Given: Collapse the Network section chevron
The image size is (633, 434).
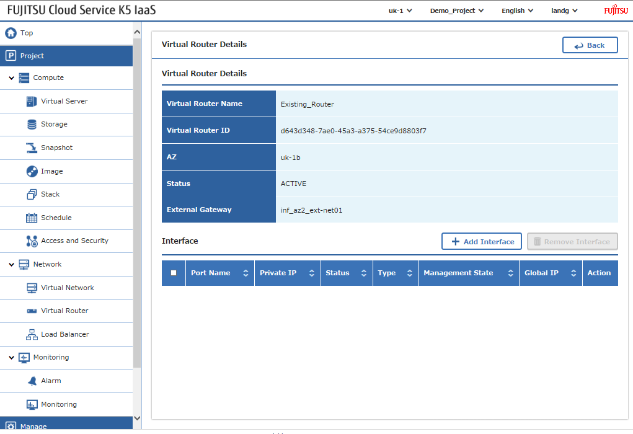Looking at the screenshot, I should coord(11,265).
